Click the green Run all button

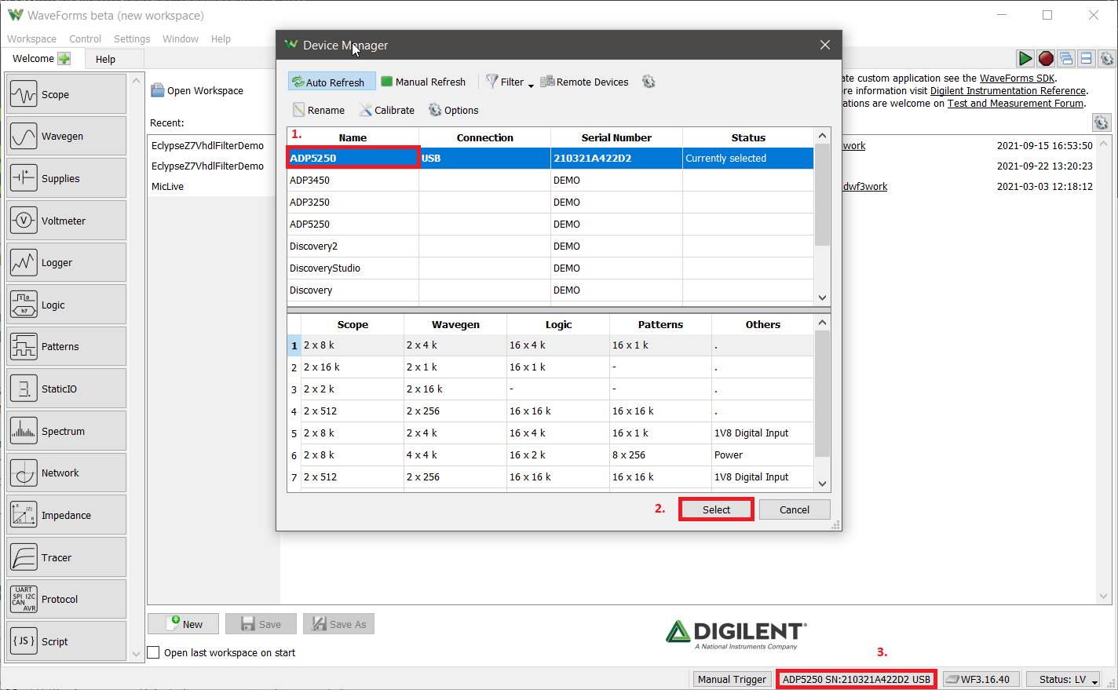(1025, 58)
